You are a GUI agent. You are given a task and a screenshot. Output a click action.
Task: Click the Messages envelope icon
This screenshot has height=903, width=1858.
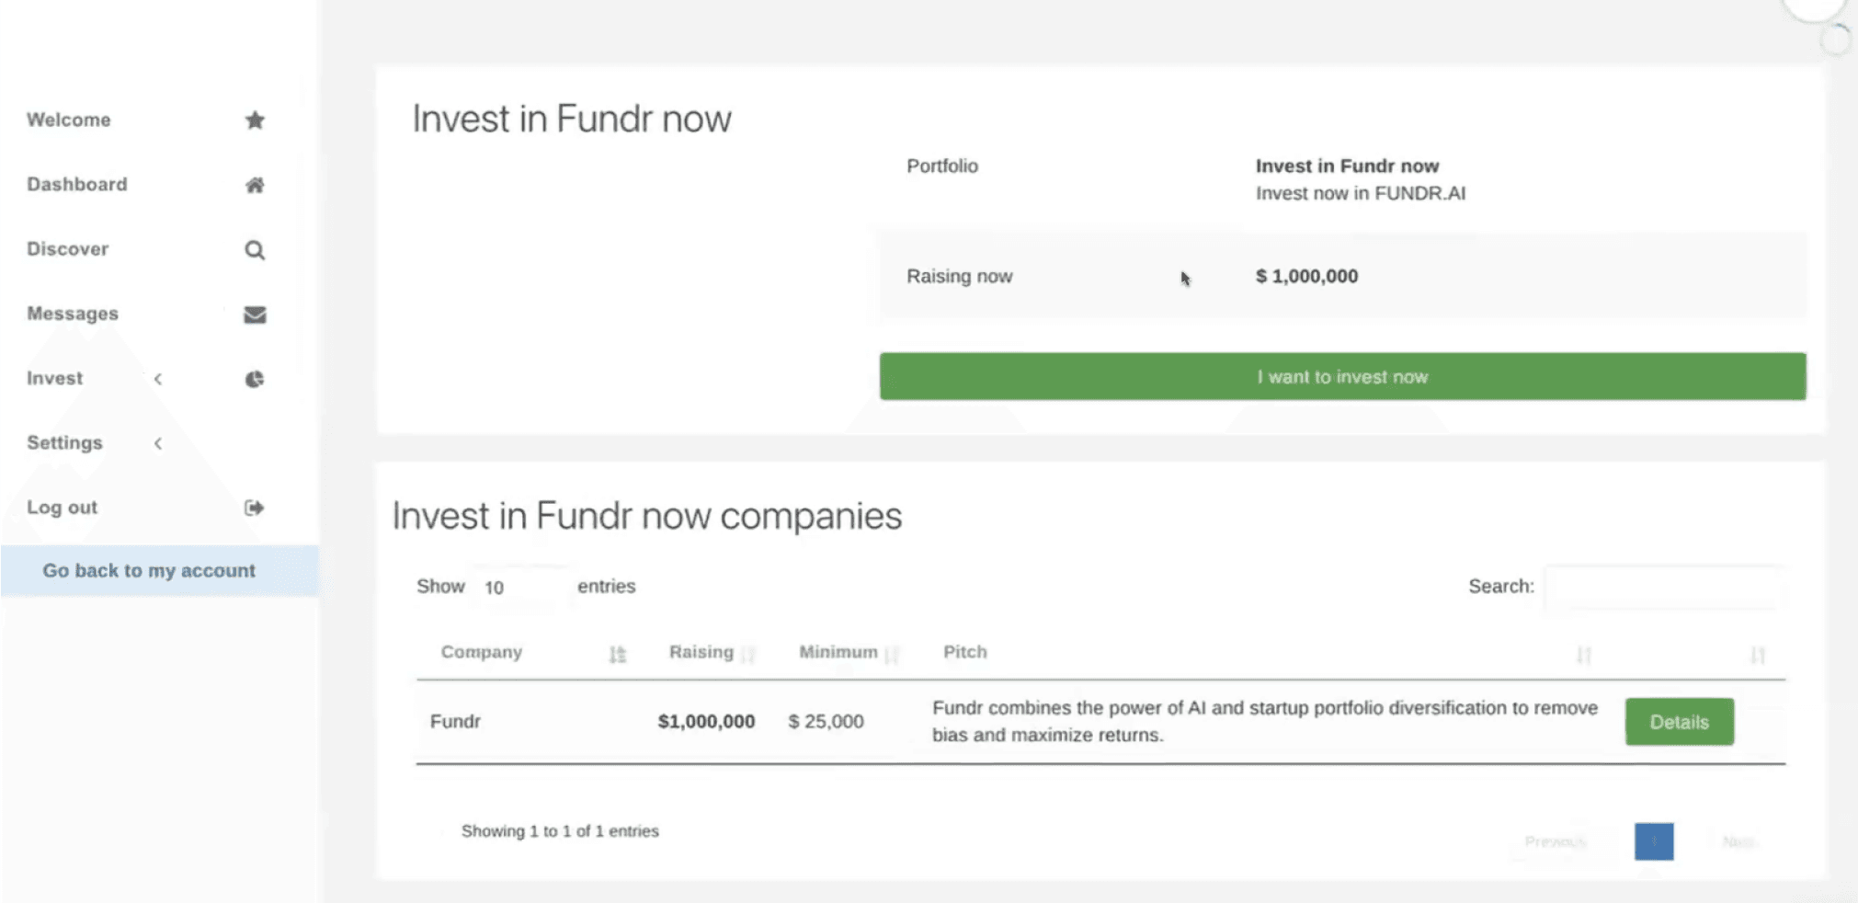(x=255, y=314)
